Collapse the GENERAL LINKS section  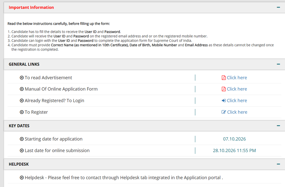278,64
